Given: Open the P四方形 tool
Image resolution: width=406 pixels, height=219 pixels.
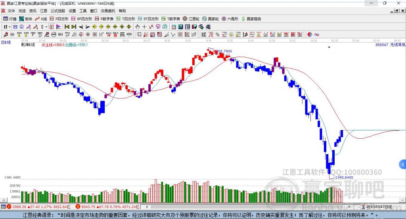Looking at the screenshot, I should 59,19.
